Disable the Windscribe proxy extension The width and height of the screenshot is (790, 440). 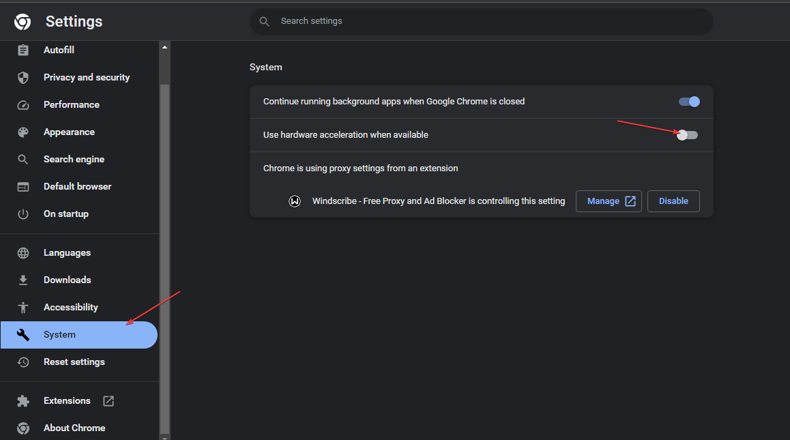673,201
